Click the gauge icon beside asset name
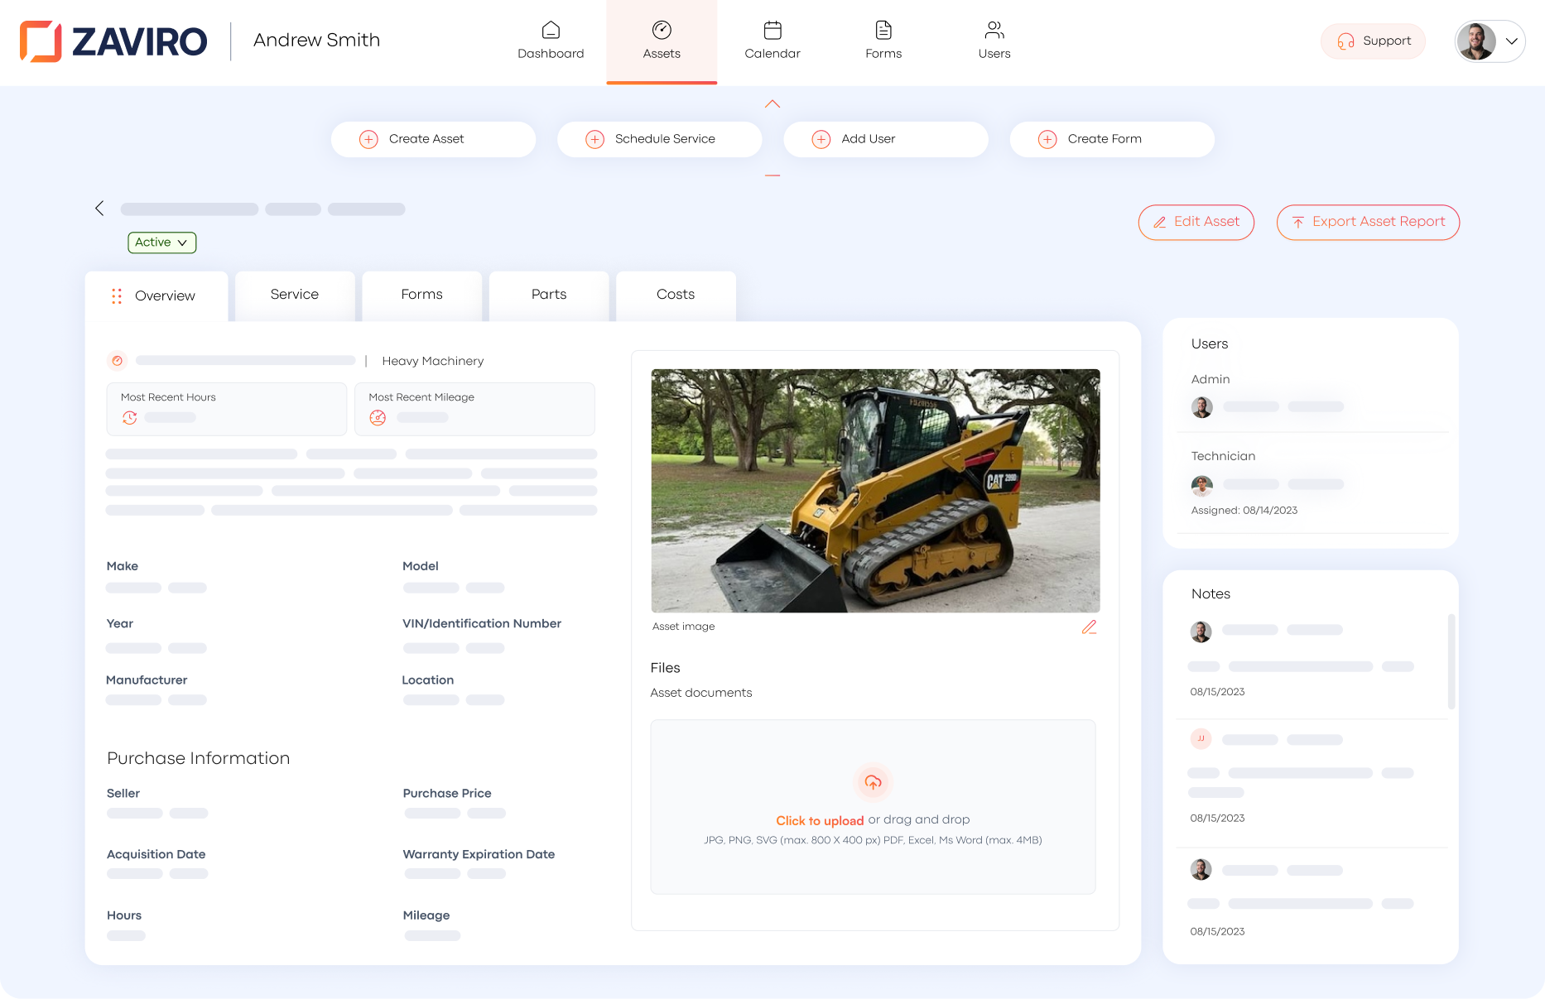1545x999 pixels. point(118,361)
